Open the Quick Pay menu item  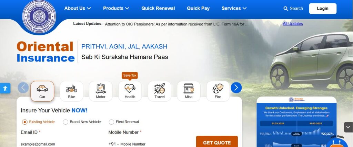point(198,8)
